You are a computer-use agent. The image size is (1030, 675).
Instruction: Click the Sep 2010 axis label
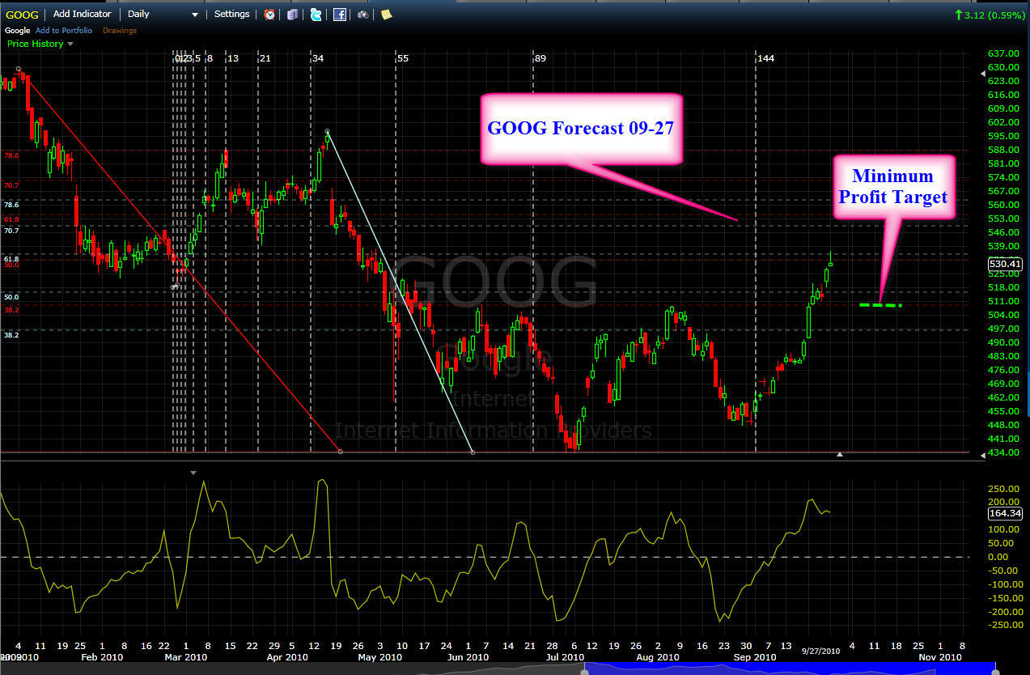(755, 657)
